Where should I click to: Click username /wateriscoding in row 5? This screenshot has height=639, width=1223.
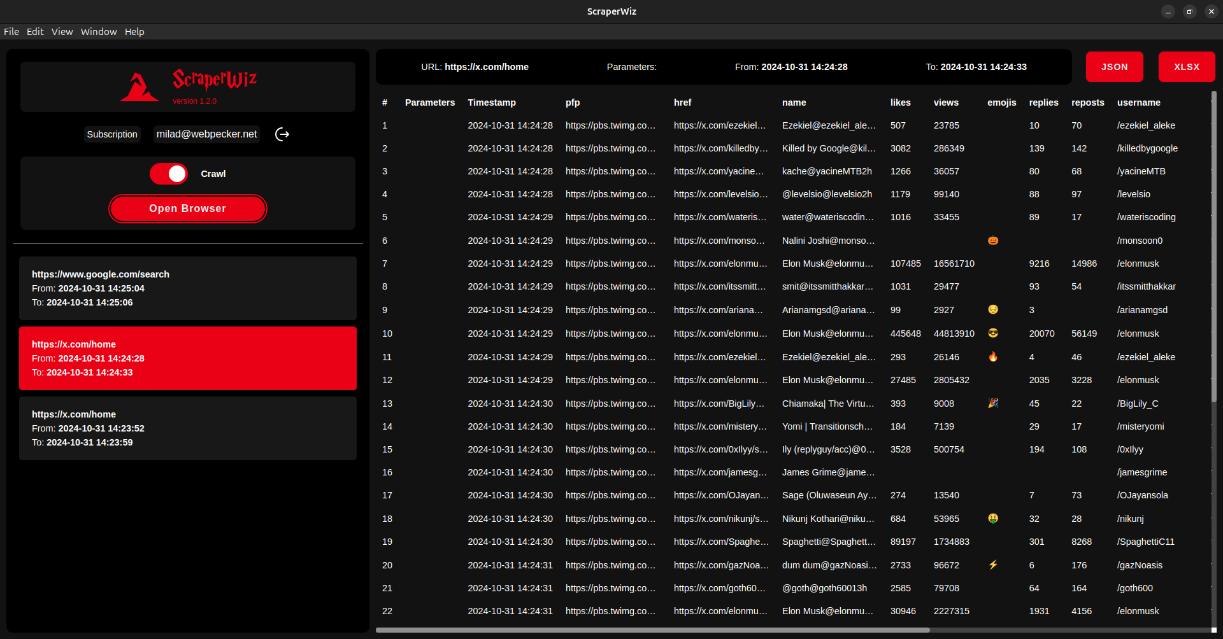tap(1147, 217)
